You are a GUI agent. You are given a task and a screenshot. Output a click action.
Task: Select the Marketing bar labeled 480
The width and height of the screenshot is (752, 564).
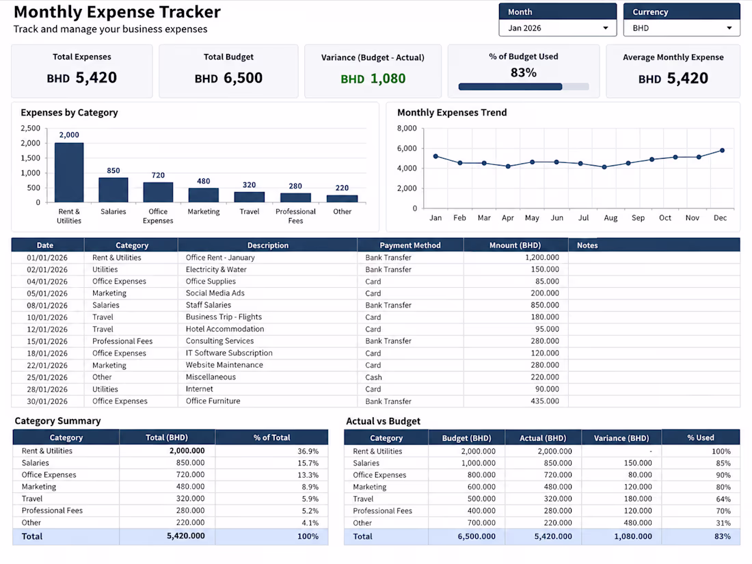coord(203,196)
